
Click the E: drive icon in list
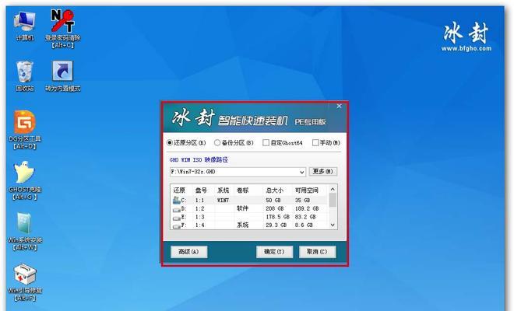coord(176,217)
